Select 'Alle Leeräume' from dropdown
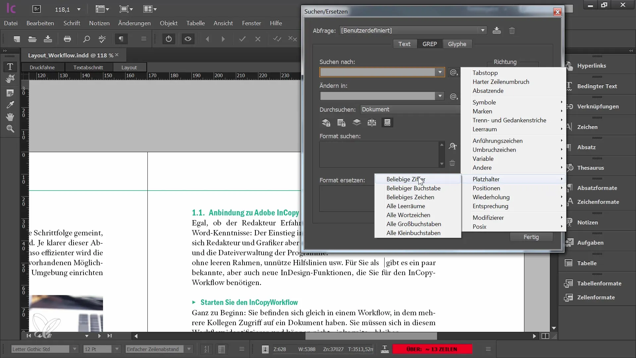Viewport: 636px width, 358px height. 405,206
